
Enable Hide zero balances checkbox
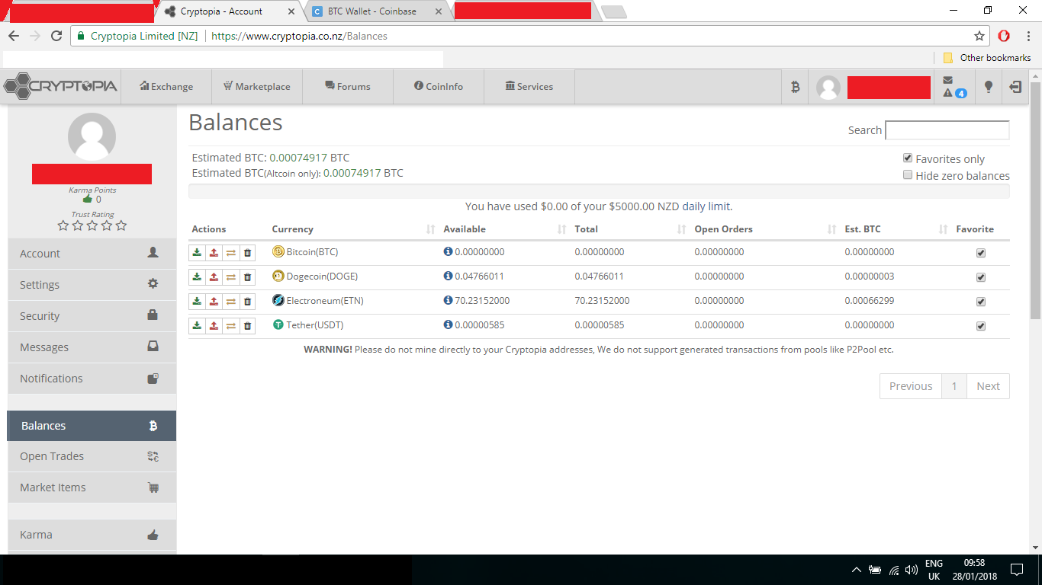(x=908, y=175)
